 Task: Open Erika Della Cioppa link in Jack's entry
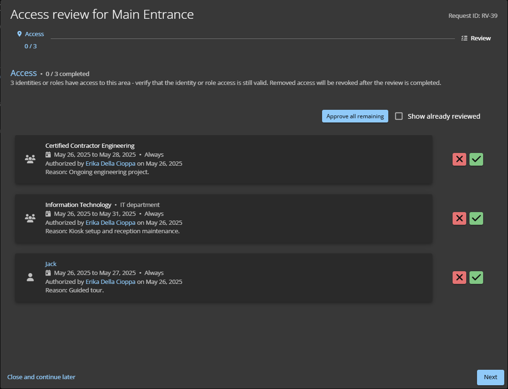coord(110,282)
